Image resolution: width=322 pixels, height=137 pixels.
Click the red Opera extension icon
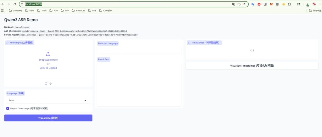(x=259, y=4)
